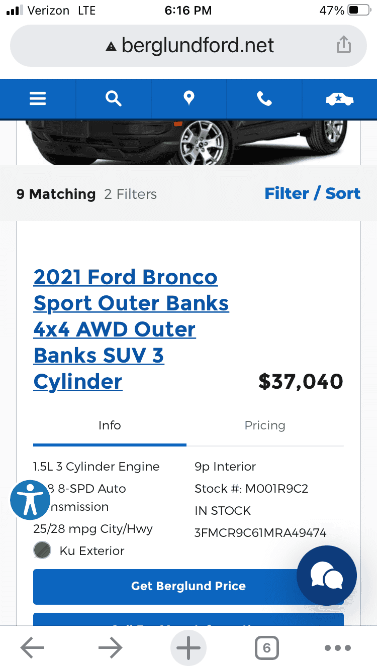
Task: Tap the Ku Exterior color swatch
Action: coord(43,550)
